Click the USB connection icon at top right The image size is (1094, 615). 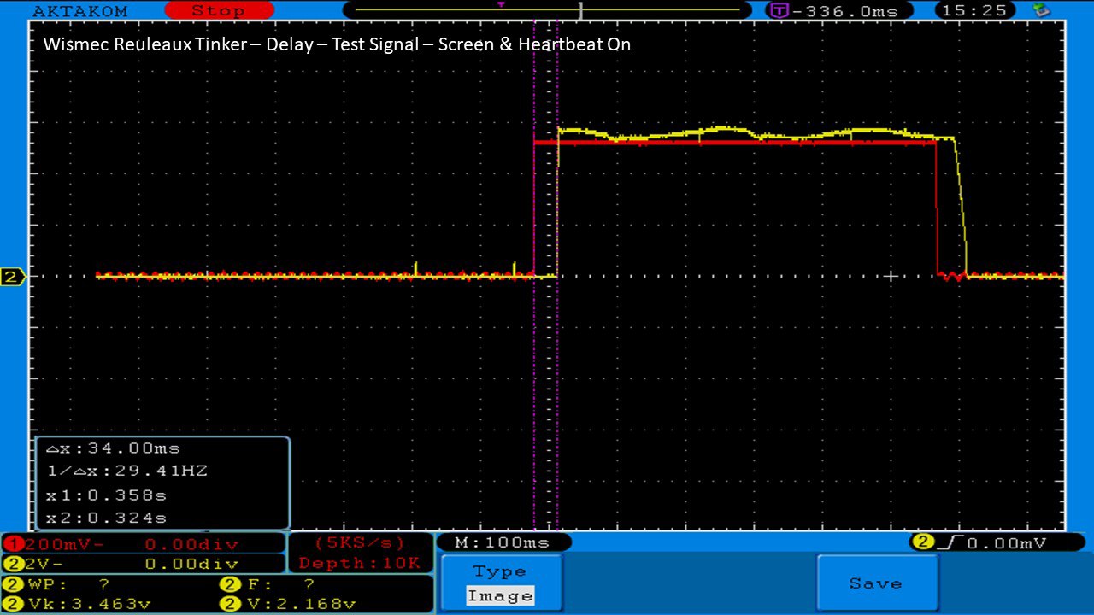point(1041,10)
